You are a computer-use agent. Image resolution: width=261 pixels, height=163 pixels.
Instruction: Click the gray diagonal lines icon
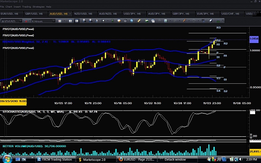[x=160, y=20]
